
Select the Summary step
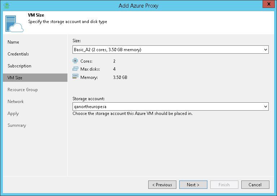(17, 125)
